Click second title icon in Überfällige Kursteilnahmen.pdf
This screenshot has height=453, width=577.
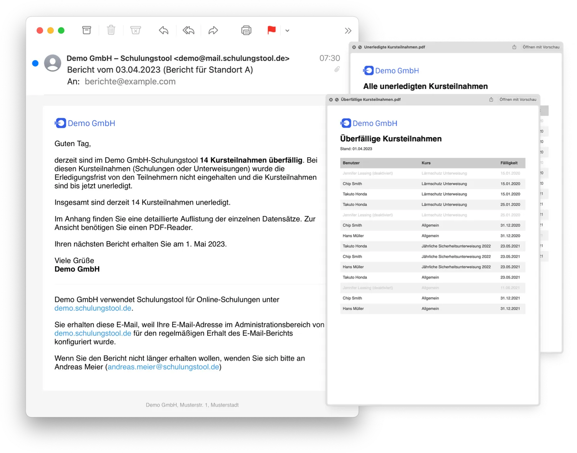coord(337,100)
